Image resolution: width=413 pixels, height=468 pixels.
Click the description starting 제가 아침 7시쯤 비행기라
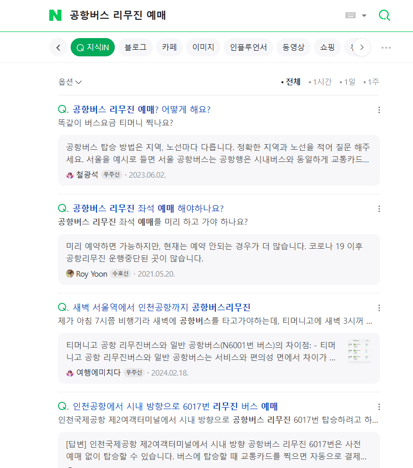215,321
